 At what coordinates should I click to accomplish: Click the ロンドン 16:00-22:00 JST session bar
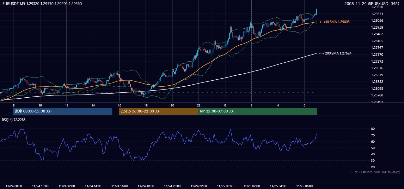(158, 111)
